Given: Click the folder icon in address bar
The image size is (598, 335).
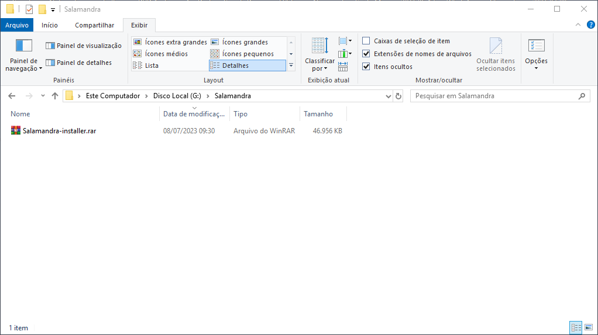Looking at the screenshot, I should [x=69, y=96].
